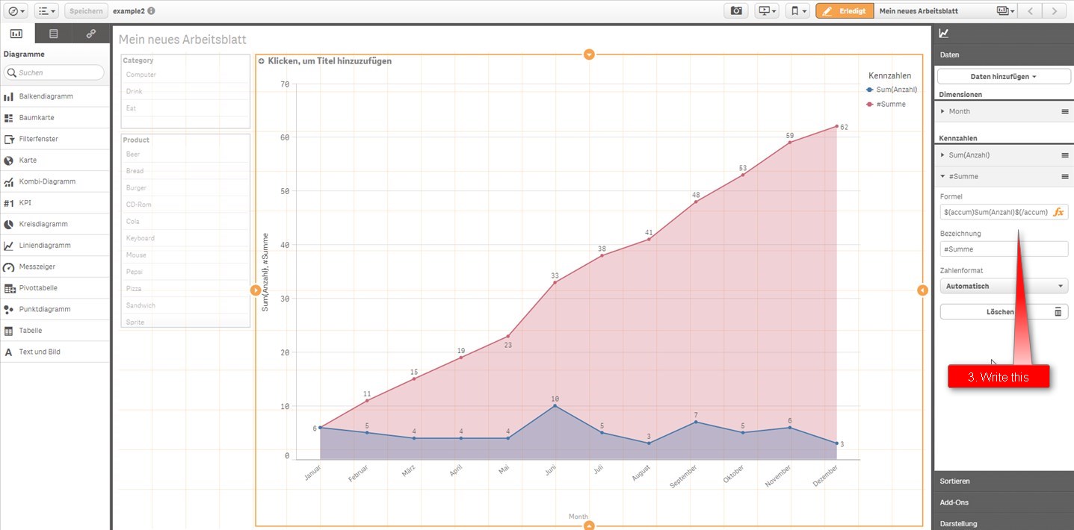Screen dimensions: 1074x530
Task: Click the sheet title Mein neues Arbeitsblatt
Action: coord(182,40)
